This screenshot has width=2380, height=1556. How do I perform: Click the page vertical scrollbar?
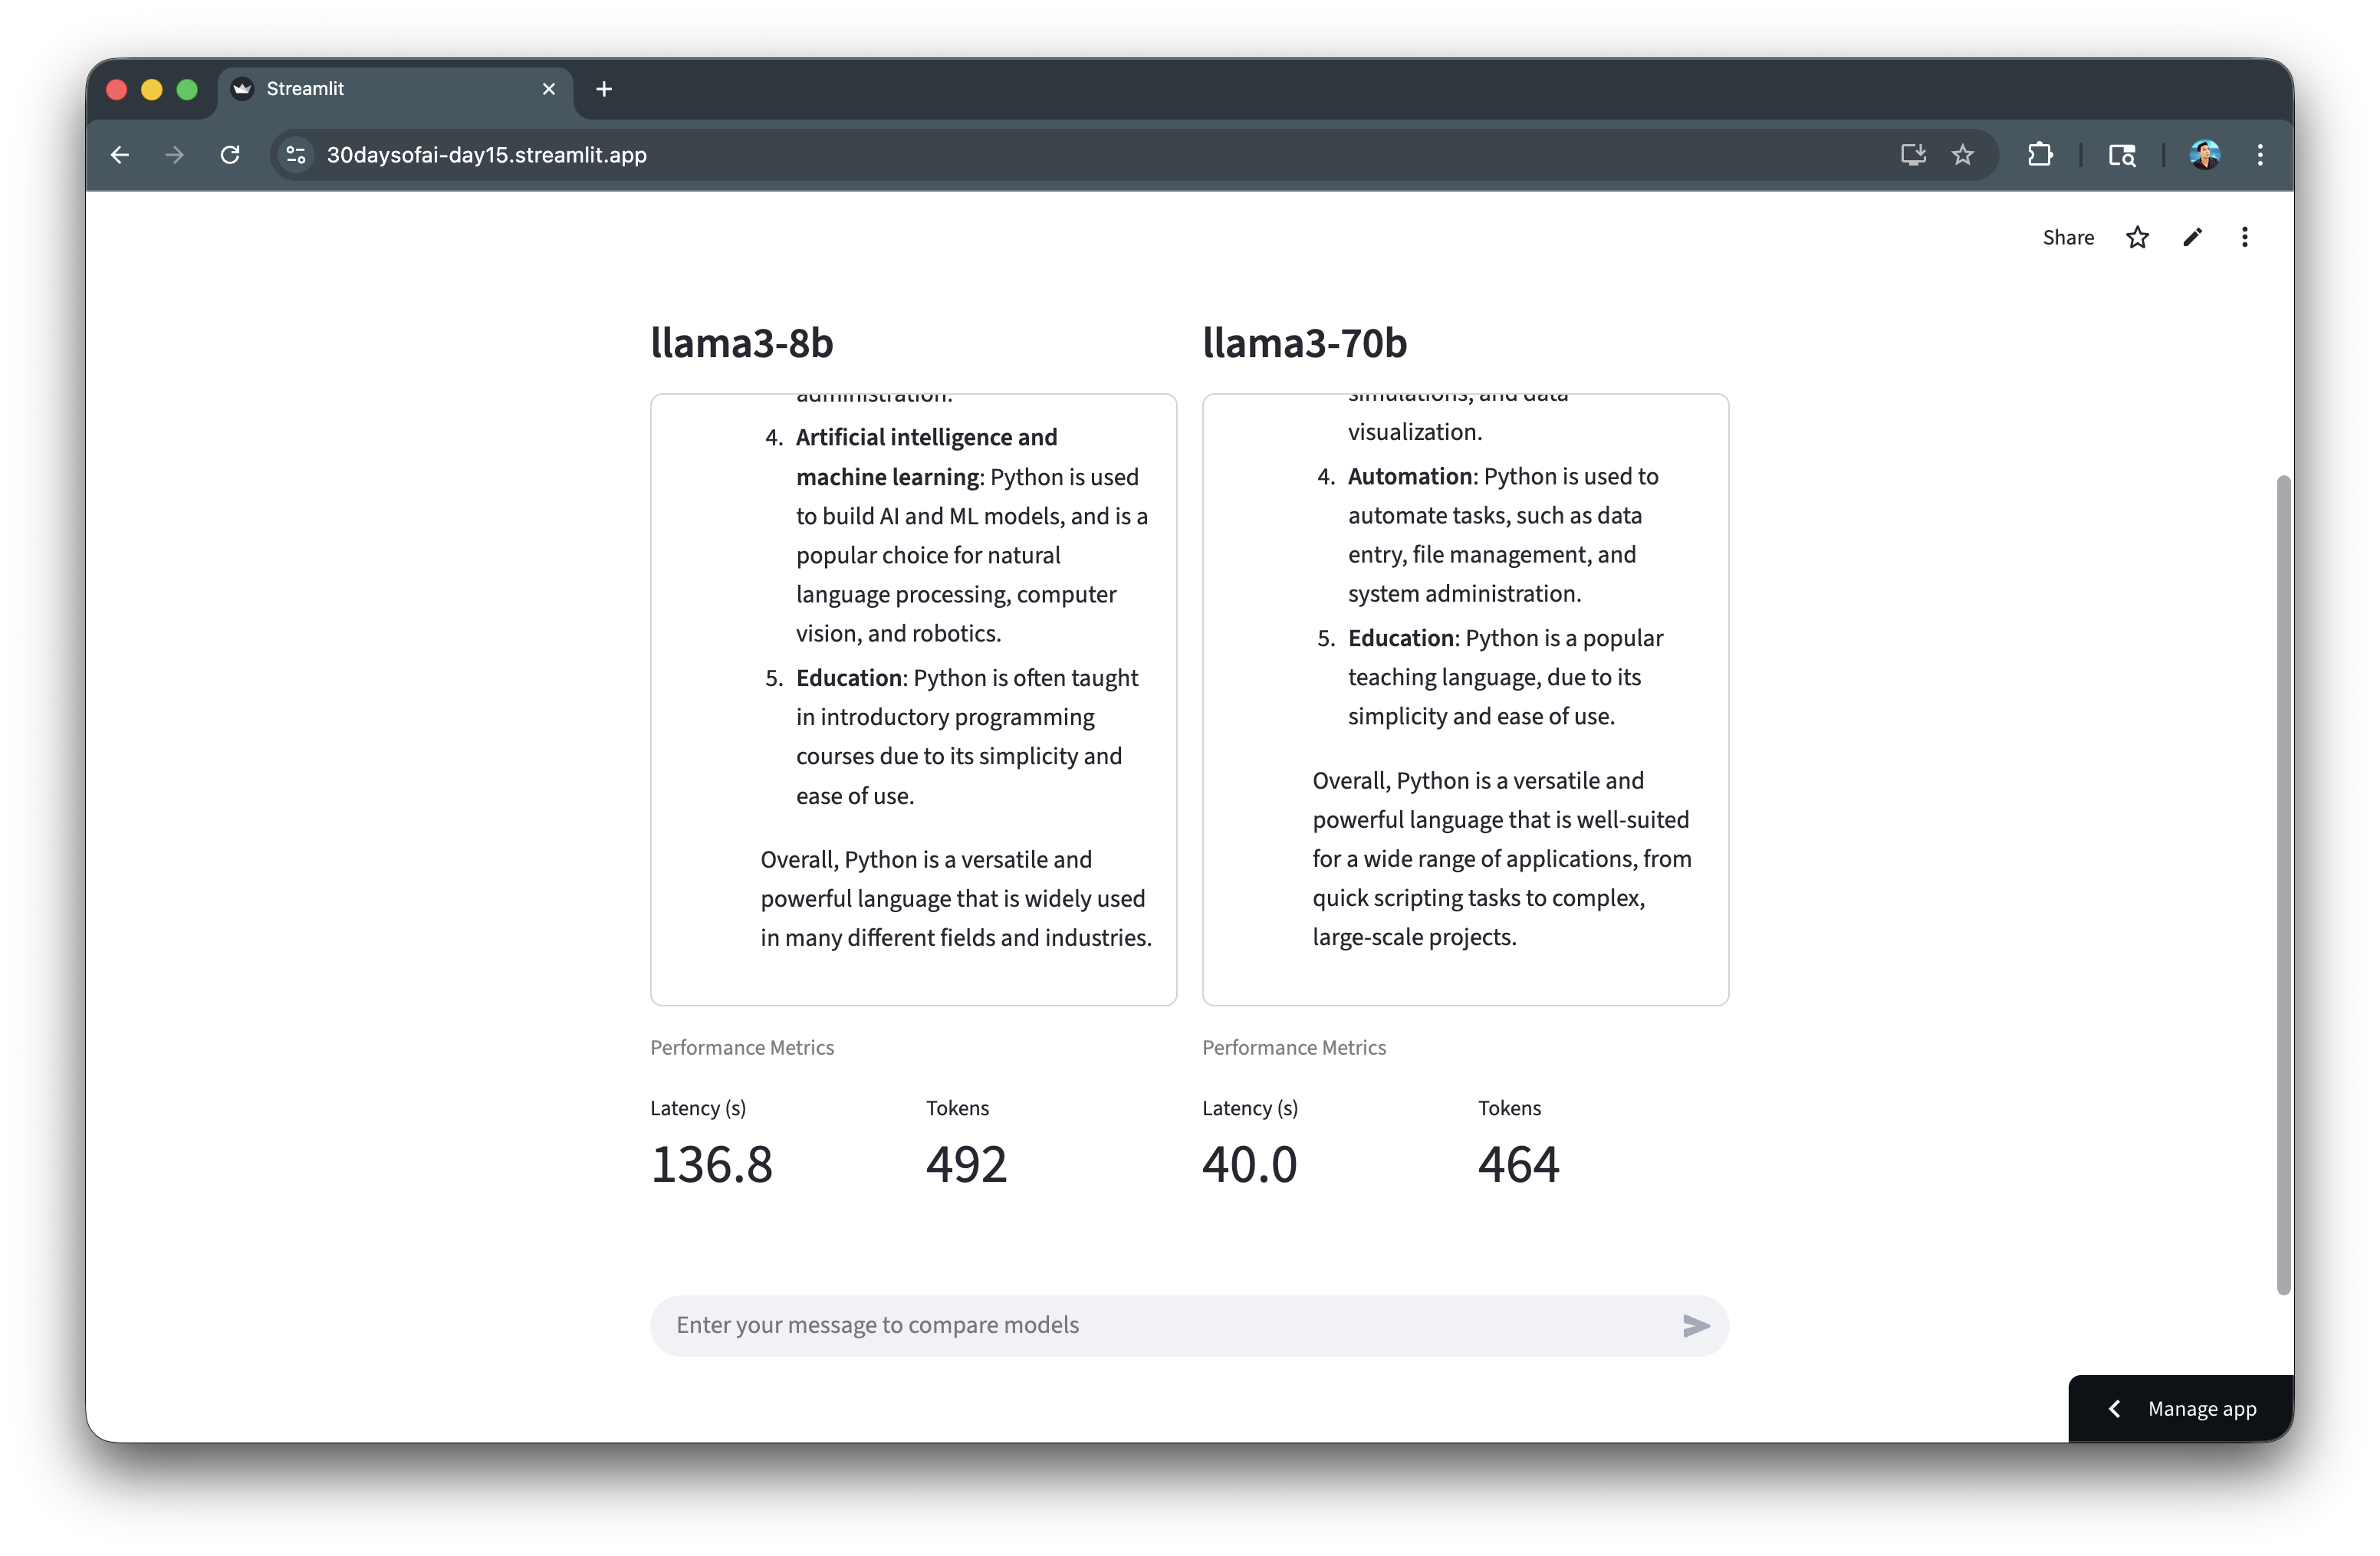[2283, 885]
